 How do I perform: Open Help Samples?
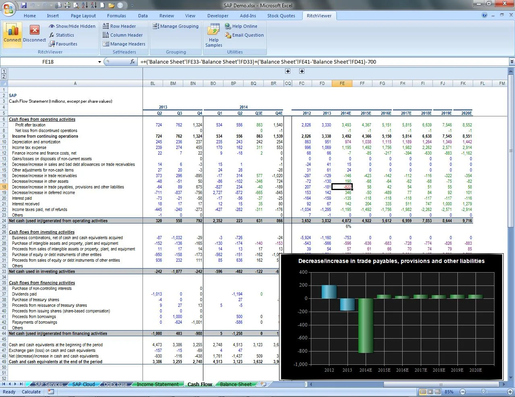pos(213,35)
